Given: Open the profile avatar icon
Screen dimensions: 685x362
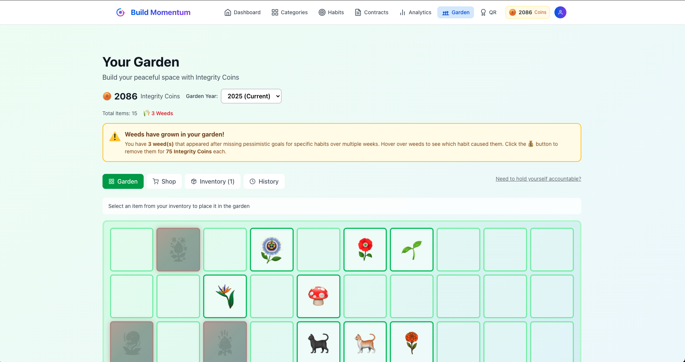Looking at the screenshot, I should click(x=560, y=12).
